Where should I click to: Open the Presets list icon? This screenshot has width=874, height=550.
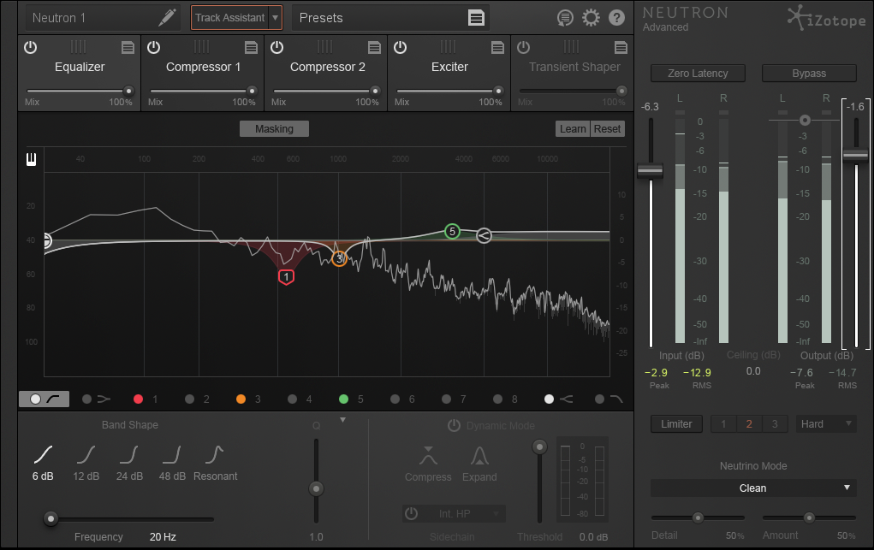click(476, 18)
